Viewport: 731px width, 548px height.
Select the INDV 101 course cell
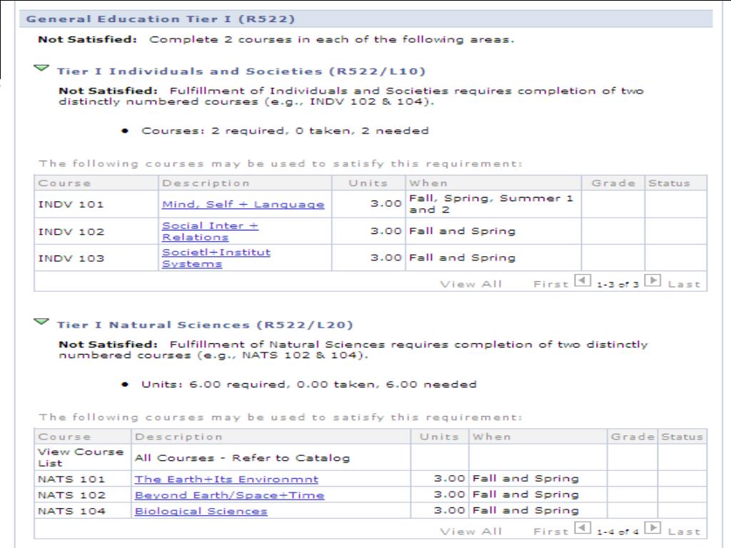point(96,204)
